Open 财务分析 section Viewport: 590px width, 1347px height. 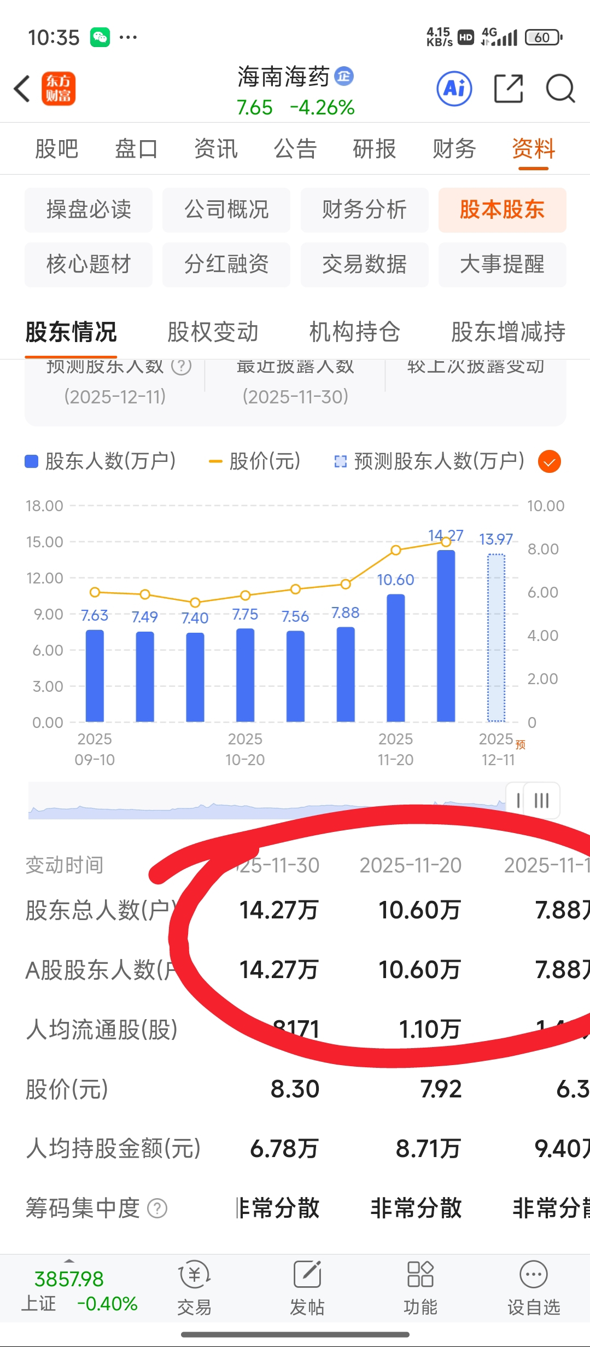pyautogui.click(x=365, y=210)
